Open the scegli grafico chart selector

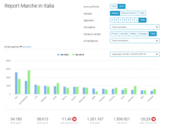tap(135, 54)
